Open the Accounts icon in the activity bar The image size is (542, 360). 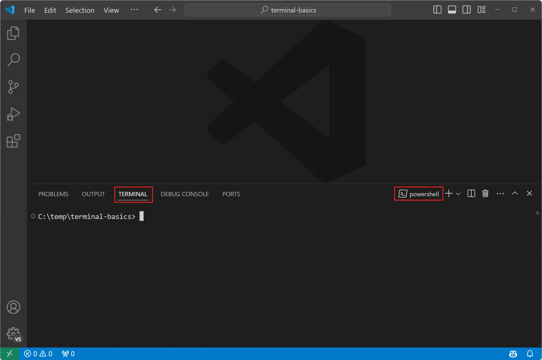pyautogui.click(x=13, y=307)
